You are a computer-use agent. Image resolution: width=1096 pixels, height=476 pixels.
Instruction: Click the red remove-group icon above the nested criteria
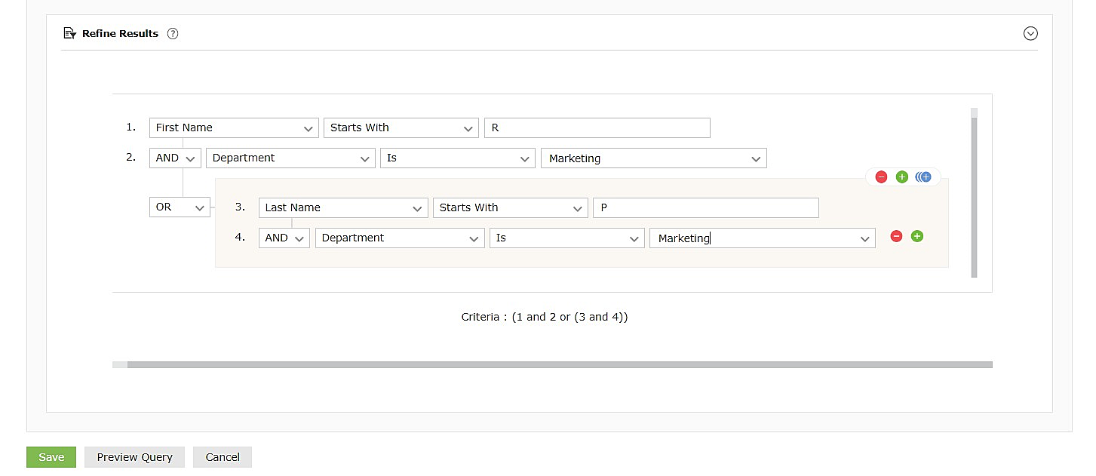(x=881, y=177)
